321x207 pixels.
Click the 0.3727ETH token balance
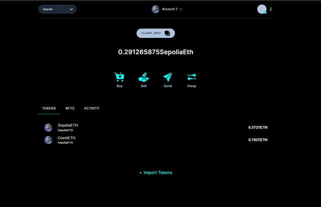(x=258, y=127)
